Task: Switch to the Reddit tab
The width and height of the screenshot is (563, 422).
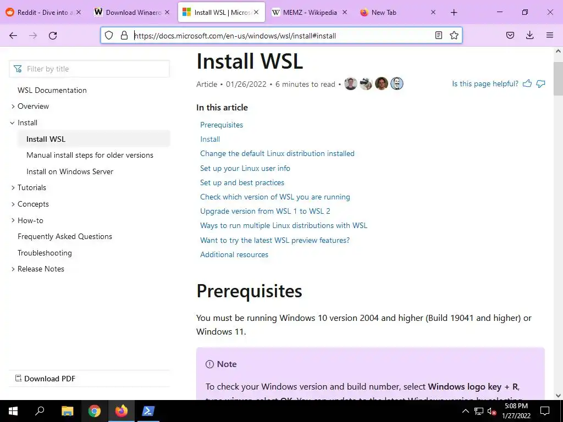Action: [x=43, y=12]
